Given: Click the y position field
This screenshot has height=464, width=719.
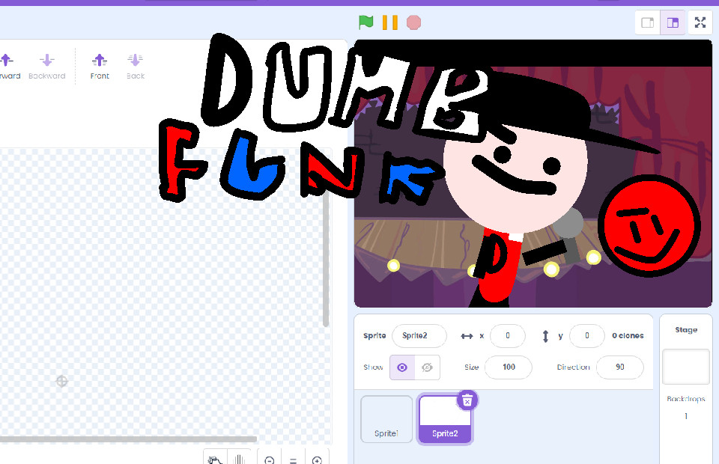Looking at the screenshot, I should point(587,336).
